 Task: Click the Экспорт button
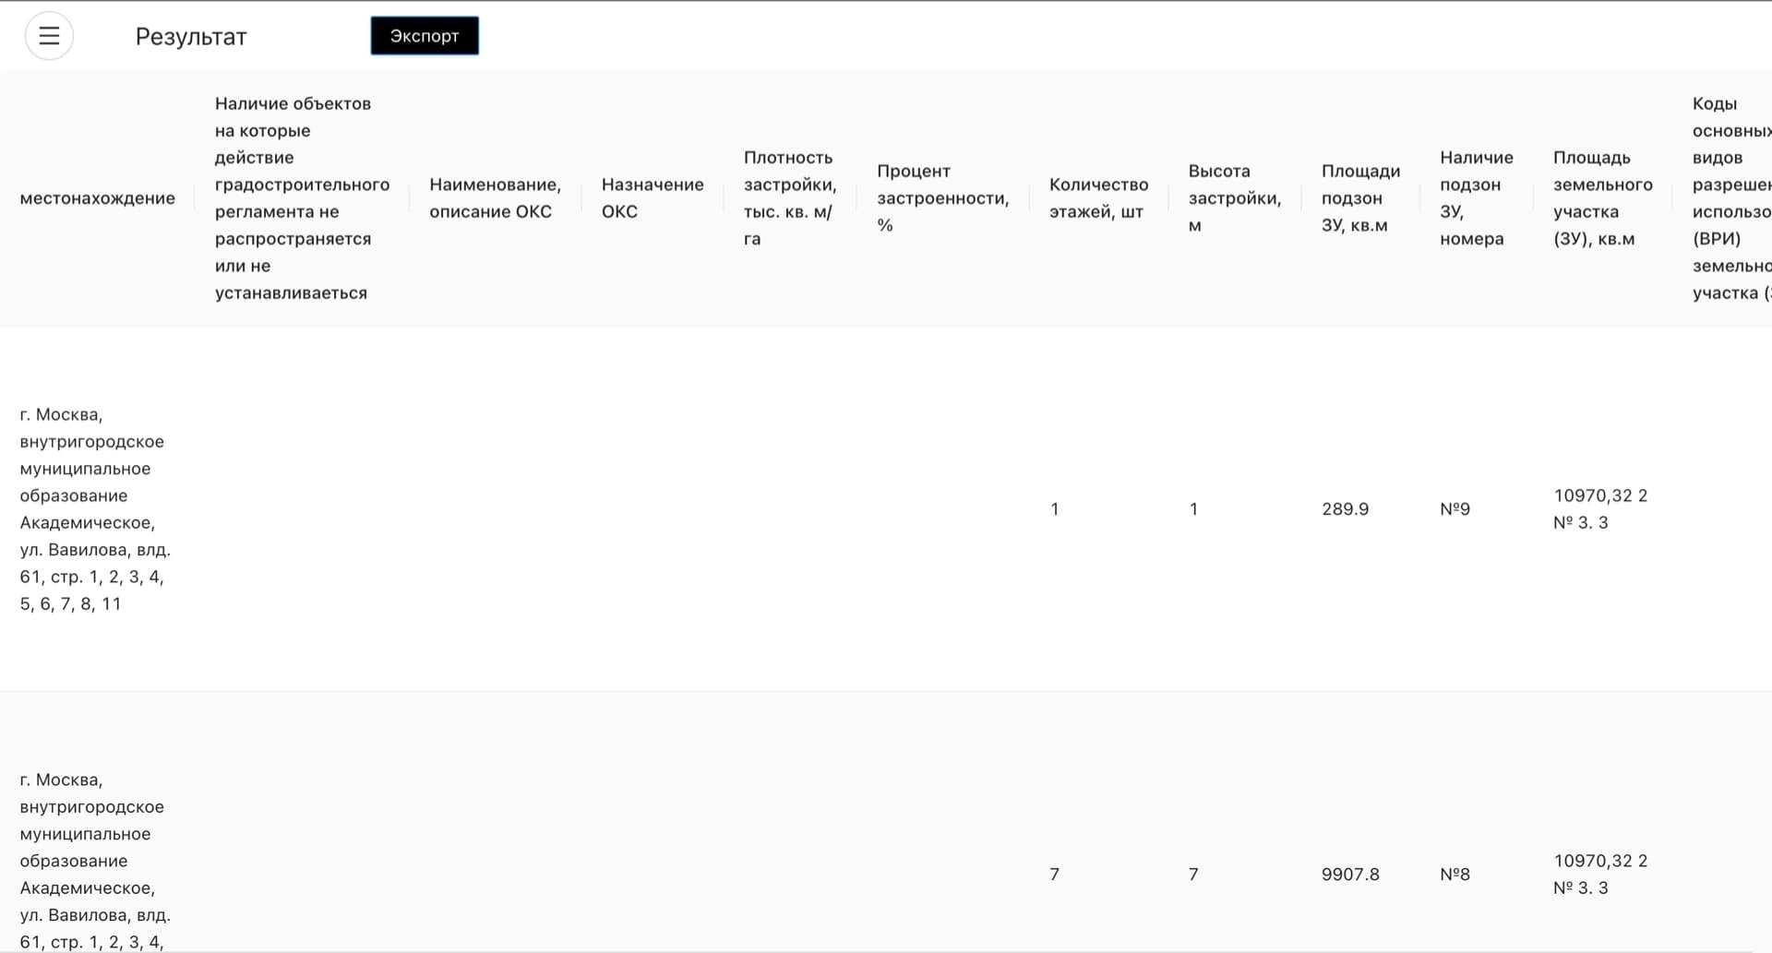click(x=425, y=36)
